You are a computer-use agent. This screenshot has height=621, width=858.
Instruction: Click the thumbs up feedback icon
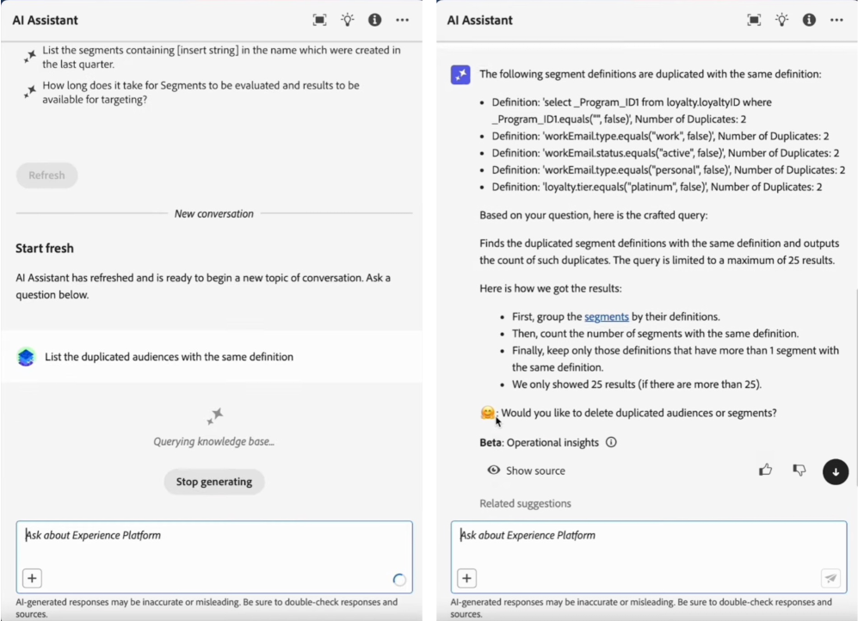765,470
